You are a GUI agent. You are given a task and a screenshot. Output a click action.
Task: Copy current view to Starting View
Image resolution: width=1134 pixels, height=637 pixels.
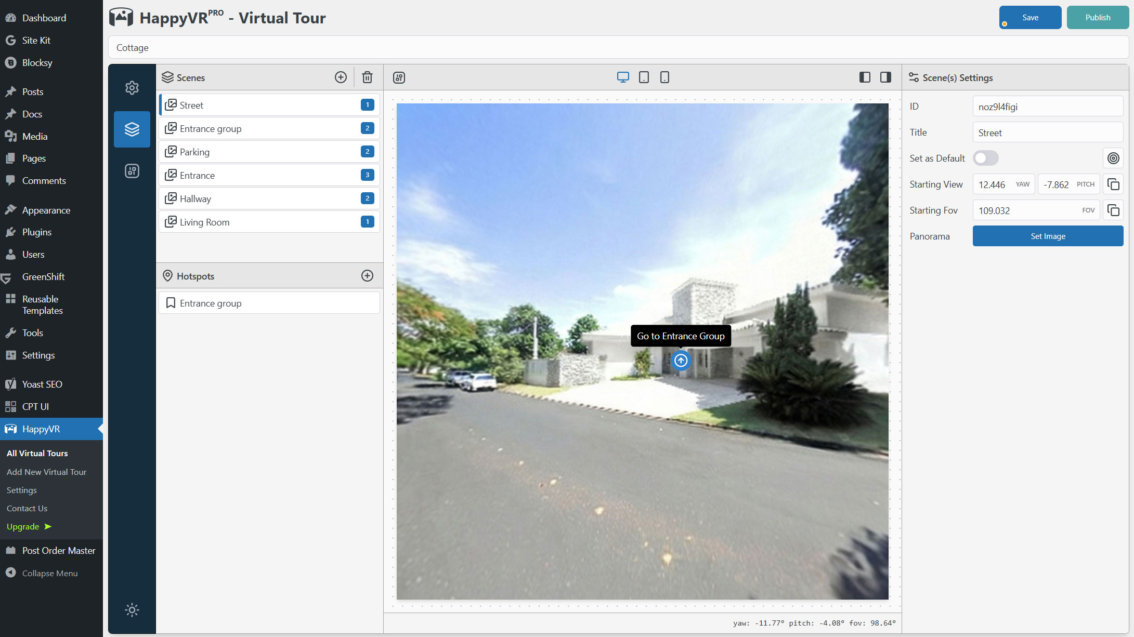(1113, 184)
